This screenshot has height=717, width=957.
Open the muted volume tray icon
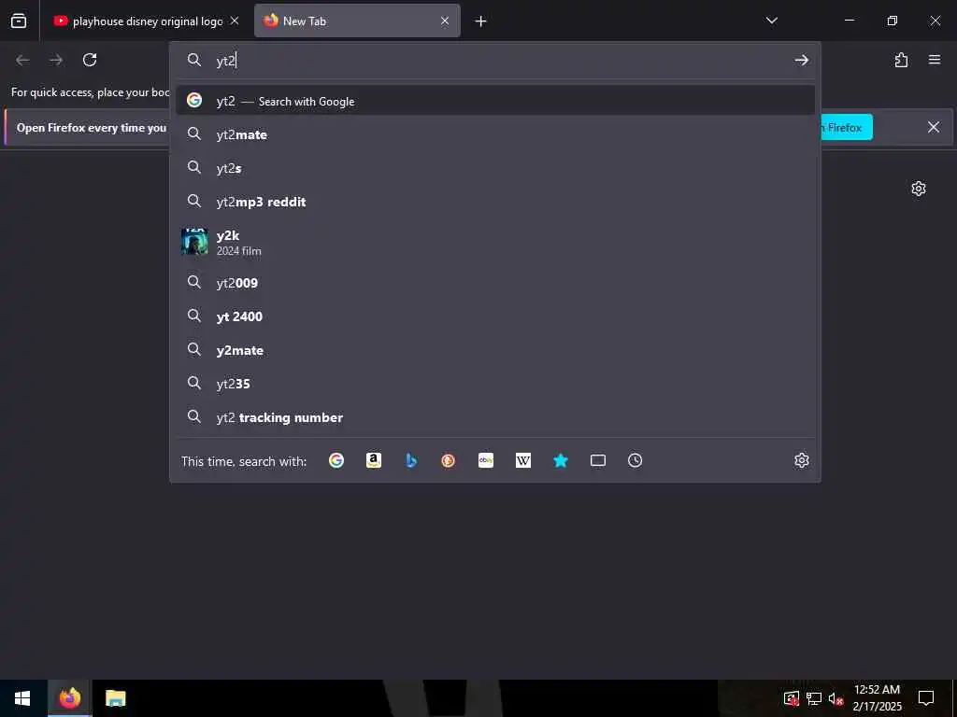pos(836,698)
